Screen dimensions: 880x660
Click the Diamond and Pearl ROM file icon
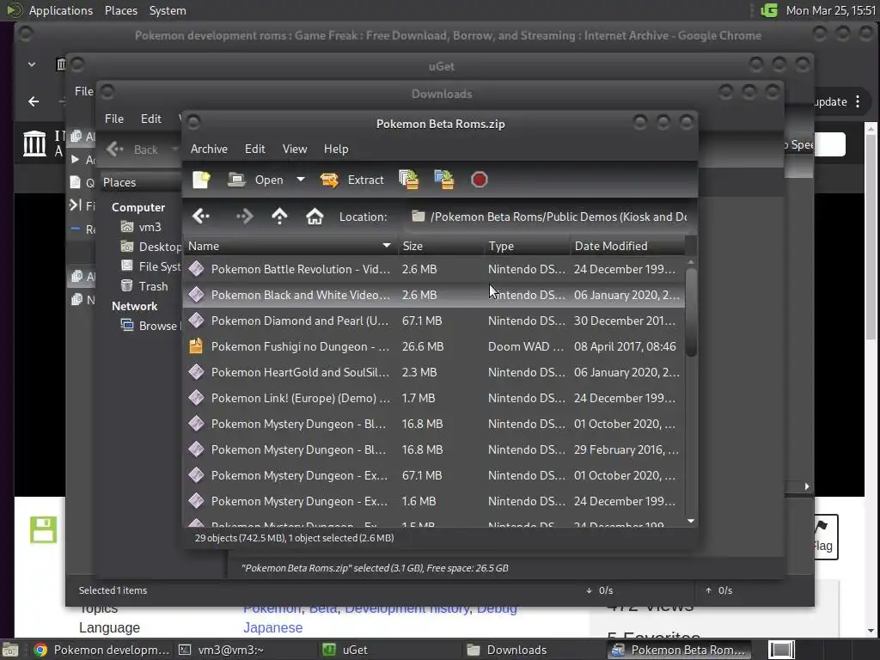tap(196, 321)
